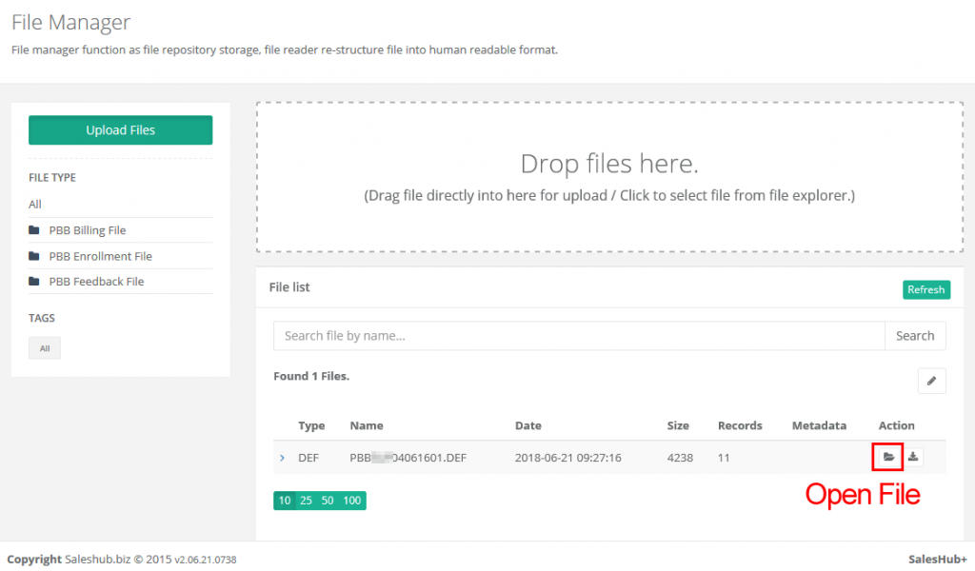Show 25 files per page
This screenshot has height=571, width=975.
[x=306, y=501]
